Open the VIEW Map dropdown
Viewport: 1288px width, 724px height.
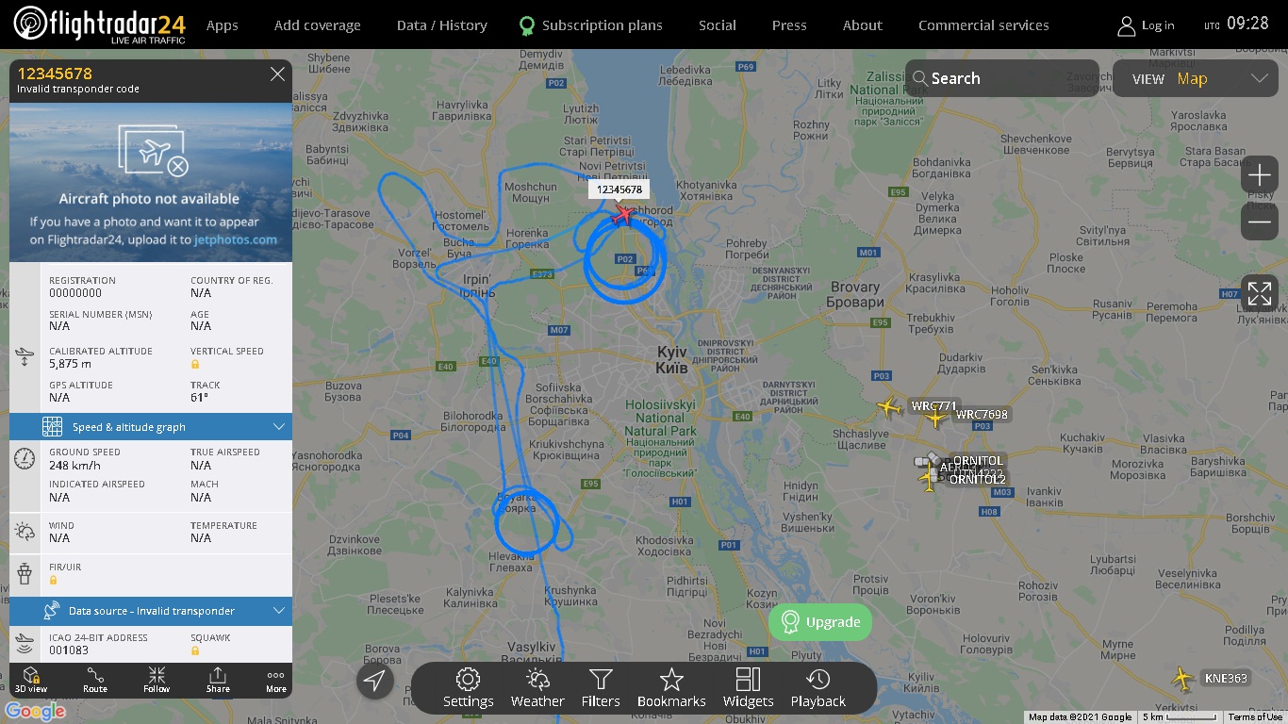1196,79
